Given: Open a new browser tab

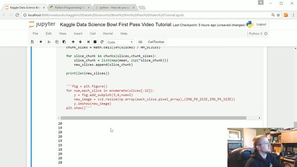Looking at the screenshot, I should pos(142,7).
